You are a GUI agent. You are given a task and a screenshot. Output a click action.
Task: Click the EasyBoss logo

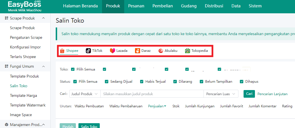click(25, 6)
